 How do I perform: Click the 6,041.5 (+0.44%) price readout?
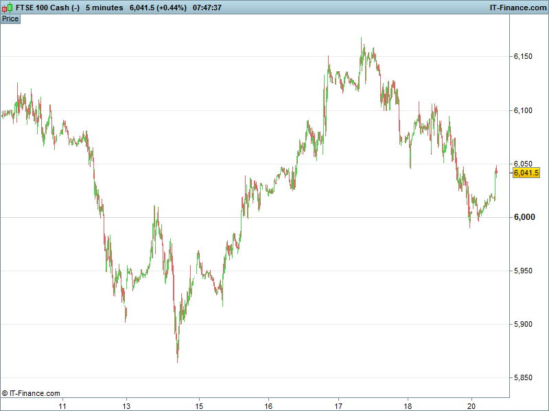pos(158,8)
